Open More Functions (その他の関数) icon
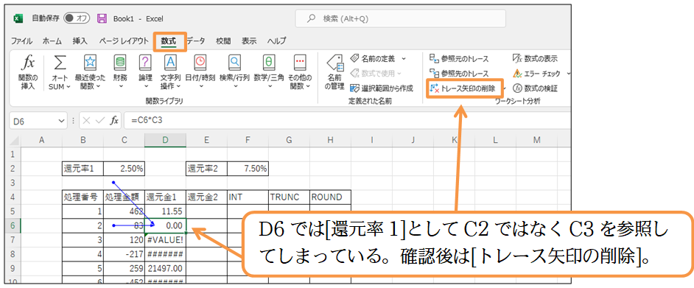 [x=300, y=63]
